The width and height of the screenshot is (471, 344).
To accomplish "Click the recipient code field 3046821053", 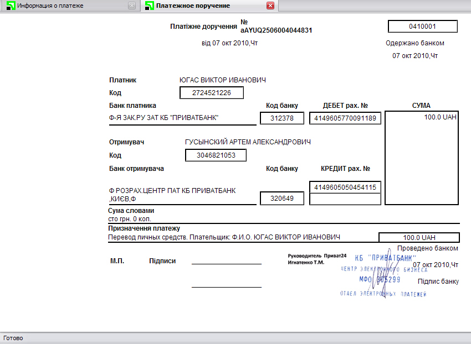I will click(216, 155).
